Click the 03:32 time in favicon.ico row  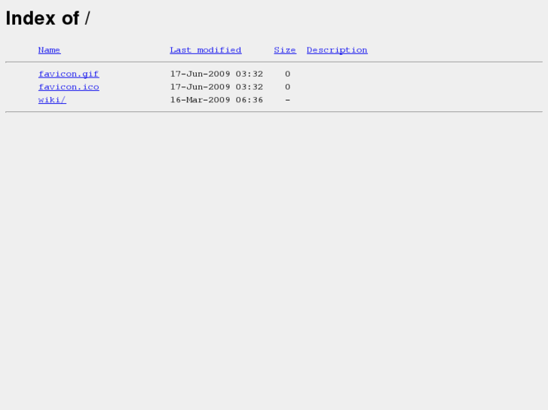click(x=250, y=87)
